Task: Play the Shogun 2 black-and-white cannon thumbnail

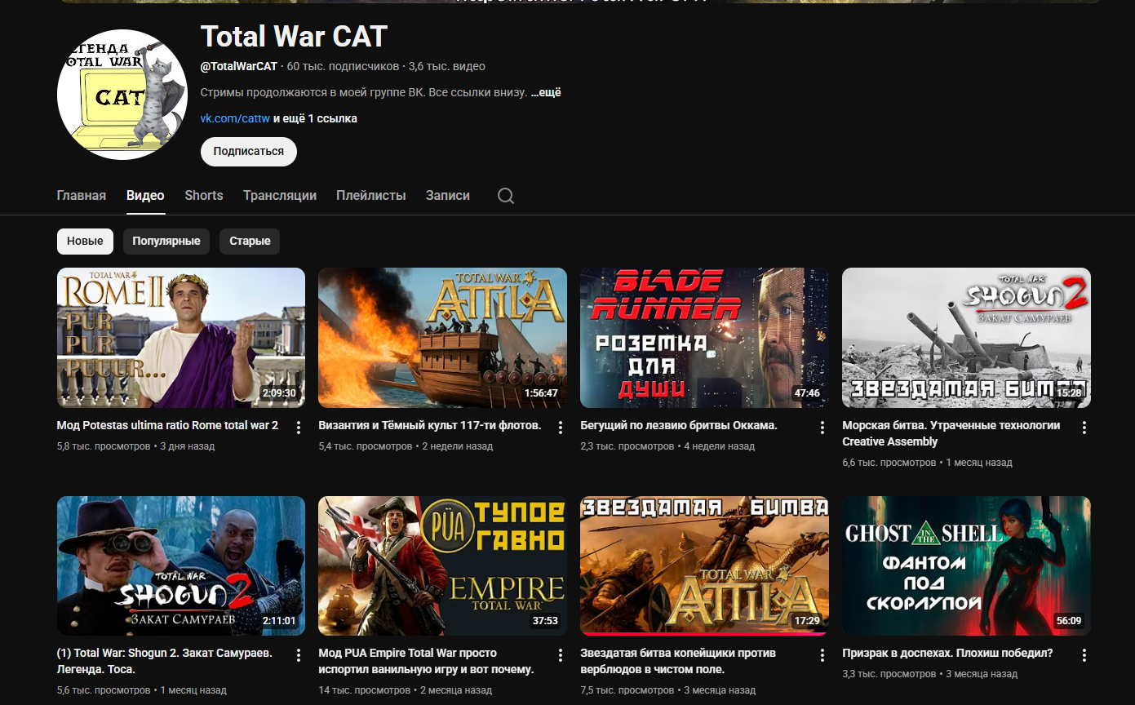Action: tap(966, 338)
